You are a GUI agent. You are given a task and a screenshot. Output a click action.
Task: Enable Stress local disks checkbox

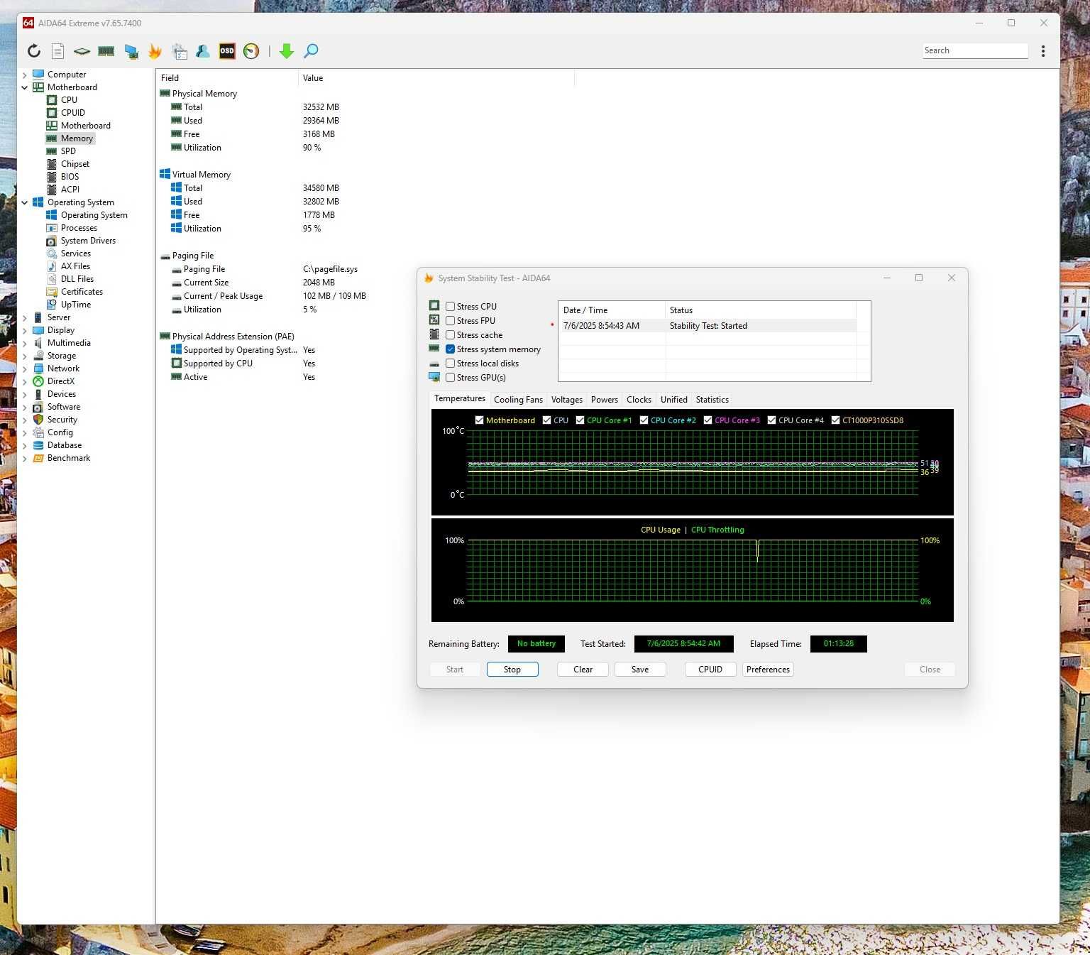[450, 364]
